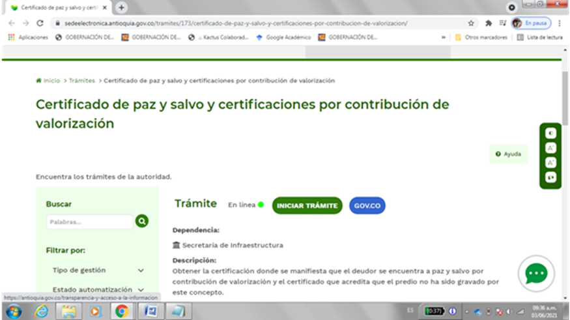Go to Trámites in the breadcrumb

click(x=82, y=81)
